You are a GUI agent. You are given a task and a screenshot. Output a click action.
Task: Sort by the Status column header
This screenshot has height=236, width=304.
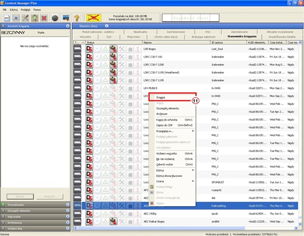click(114, 42)
